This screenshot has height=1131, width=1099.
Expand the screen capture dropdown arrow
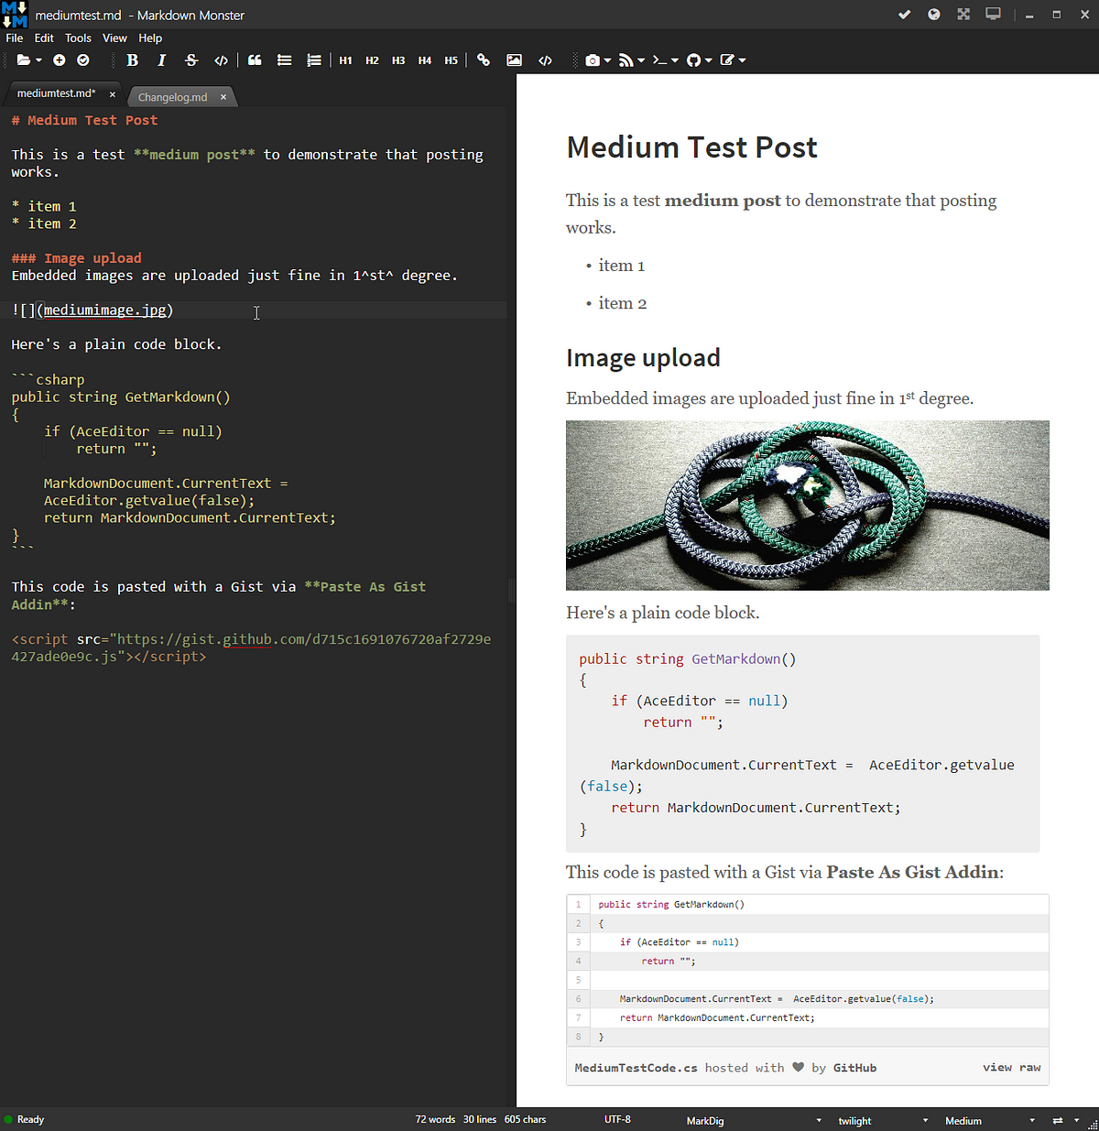[x=607, y=60]
